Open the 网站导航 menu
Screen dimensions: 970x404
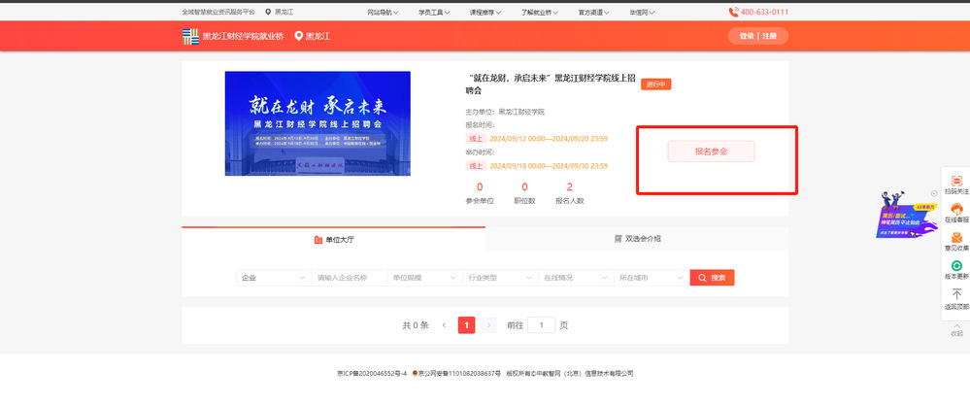385,12
